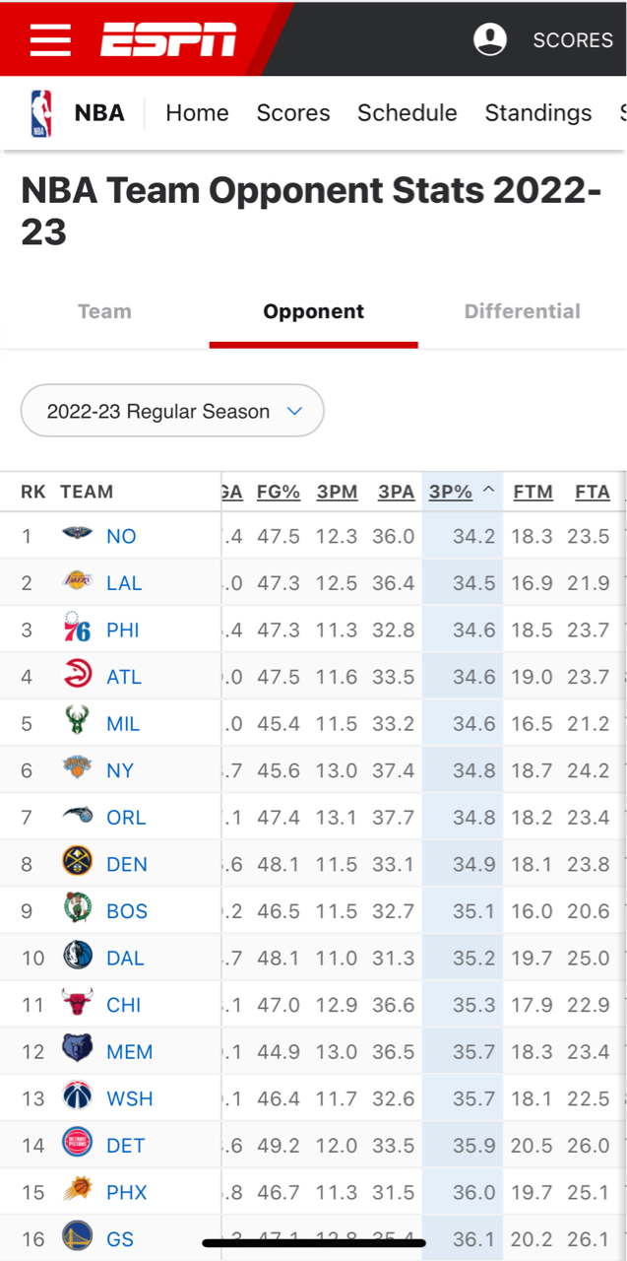Open the hamburger menu icon
The height and width of the screenshot is (1261, 627).
(x=50, y=39)
